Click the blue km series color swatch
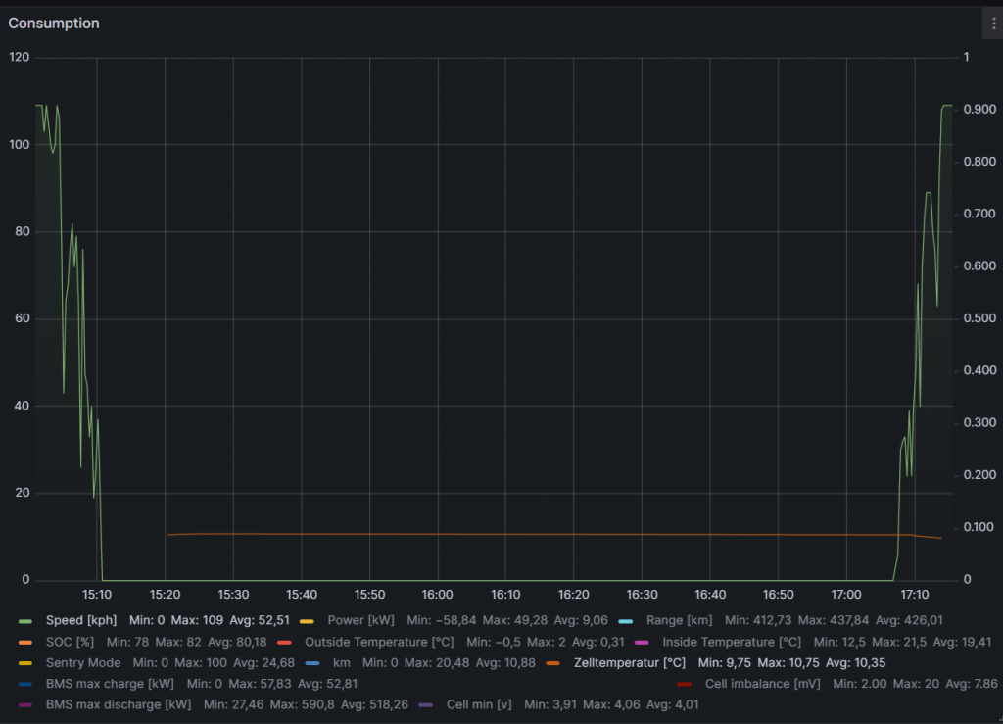This screenshot has height=724, width=1003. (311, 663)
